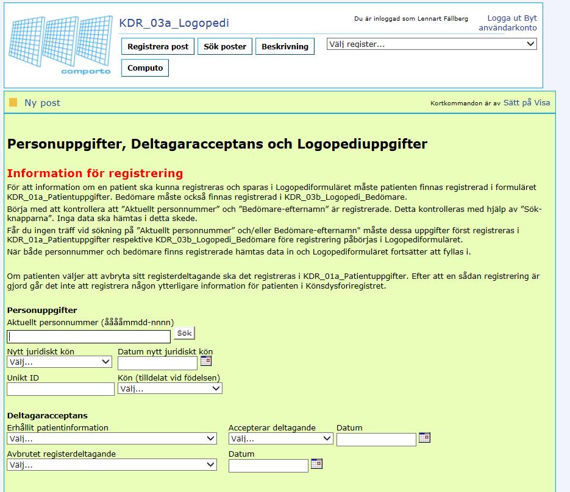Image resolution: width=570 pixels, height=492 pixels.
Task: Click Datum field for Avbrutet registerdeltagande
Action: (268, 465)
